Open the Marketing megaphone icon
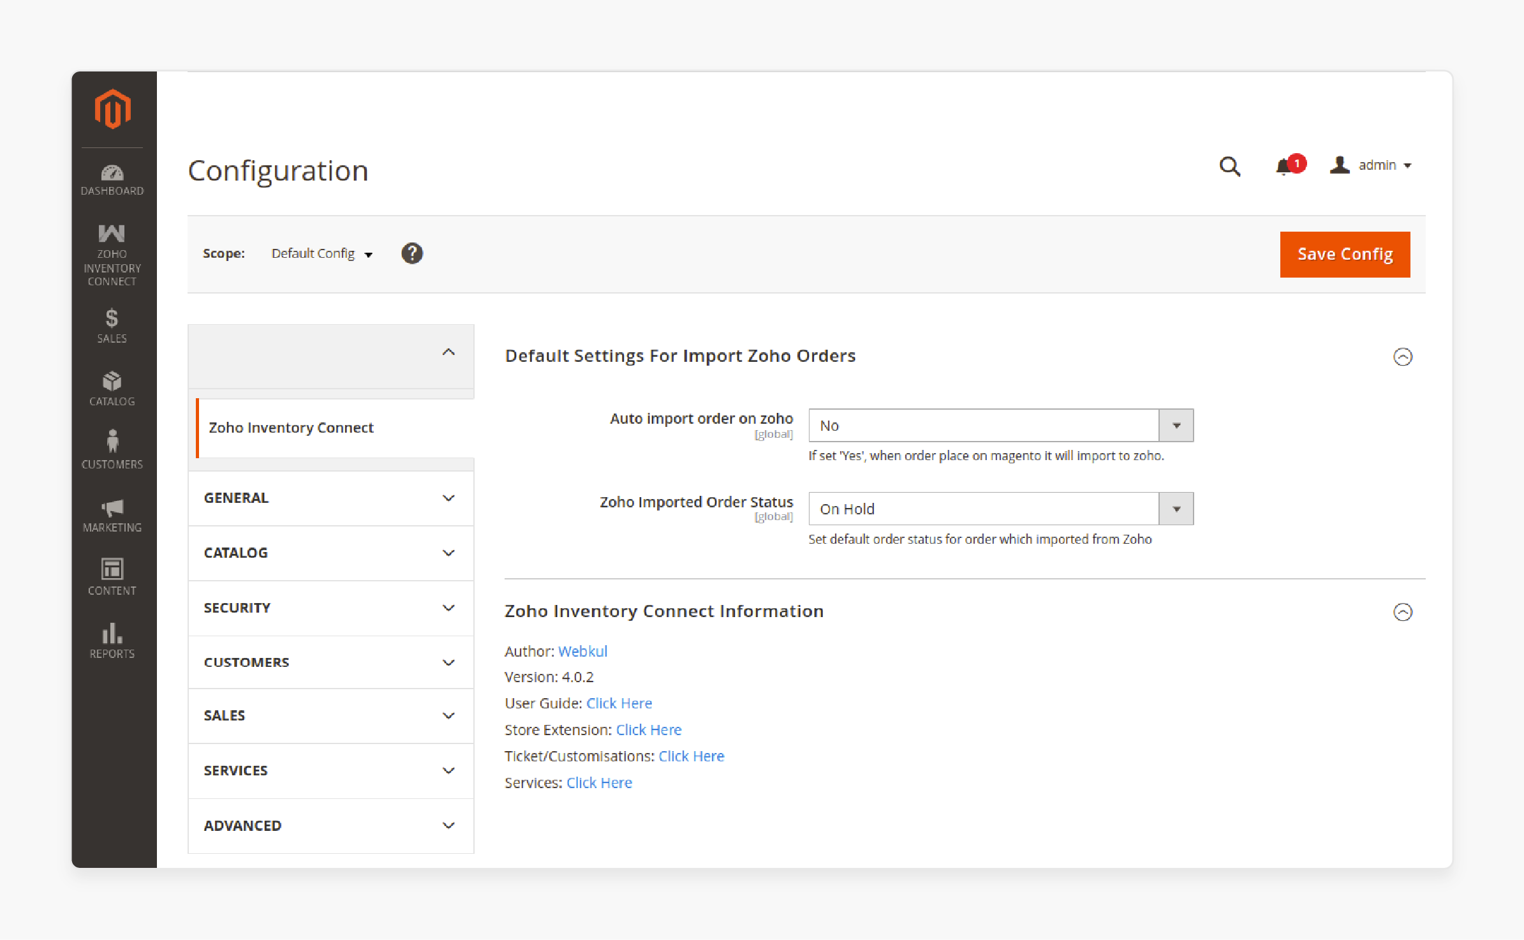 pyautogui.click(x=112, y=516)
